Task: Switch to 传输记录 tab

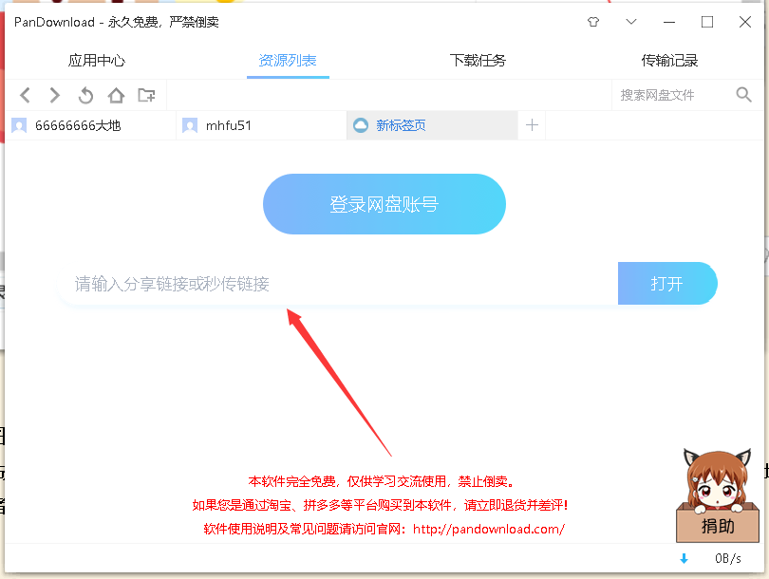Action: point(669,61)
